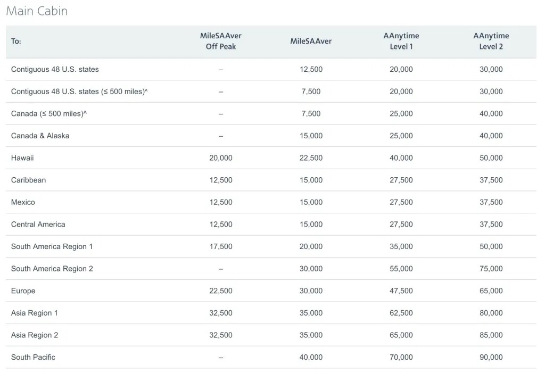
Task: Click South Pacific's 40,000 MileSAAver value
Action: (311, 358)
